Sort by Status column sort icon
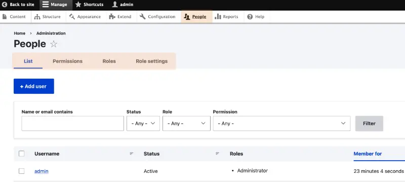Screen dimensions: 405x187 [x=218, y=154]
